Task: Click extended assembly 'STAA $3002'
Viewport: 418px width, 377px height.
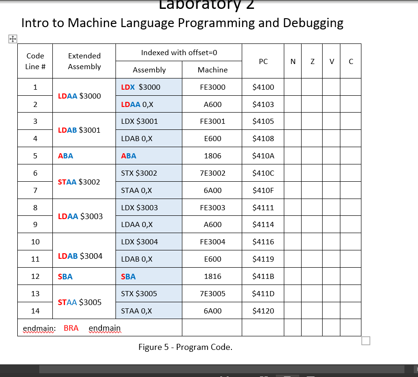Action: (x=79, y=182)
